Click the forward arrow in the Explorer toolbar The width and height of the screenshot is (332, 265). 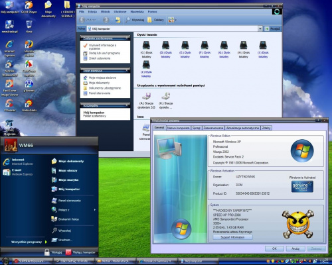(106, 20)
